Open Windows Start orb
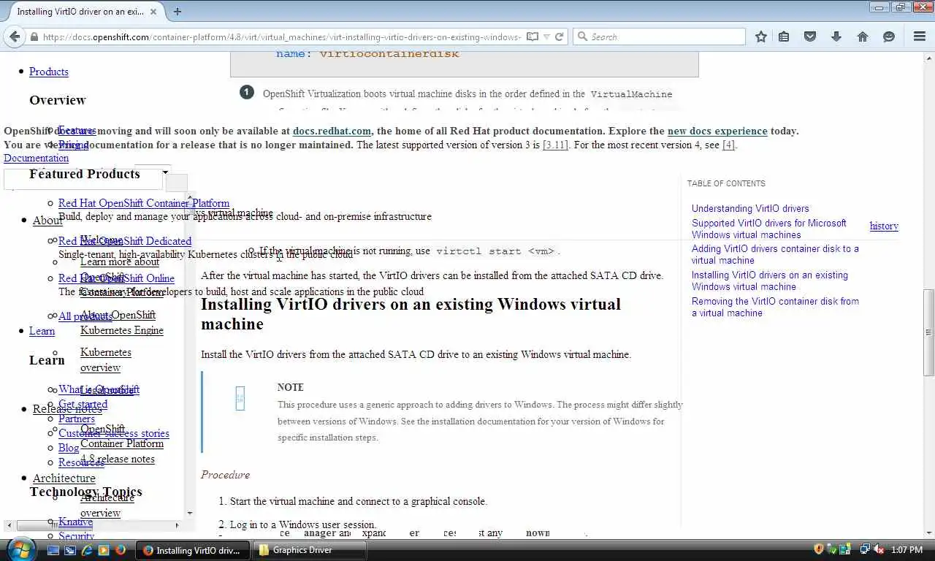The height and width of the screenshot is (561, 935). (20, 549)
